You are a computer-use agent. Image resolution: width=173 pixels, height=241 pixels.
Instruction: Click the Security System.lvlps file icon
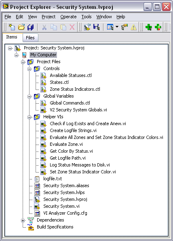(37, 192)
